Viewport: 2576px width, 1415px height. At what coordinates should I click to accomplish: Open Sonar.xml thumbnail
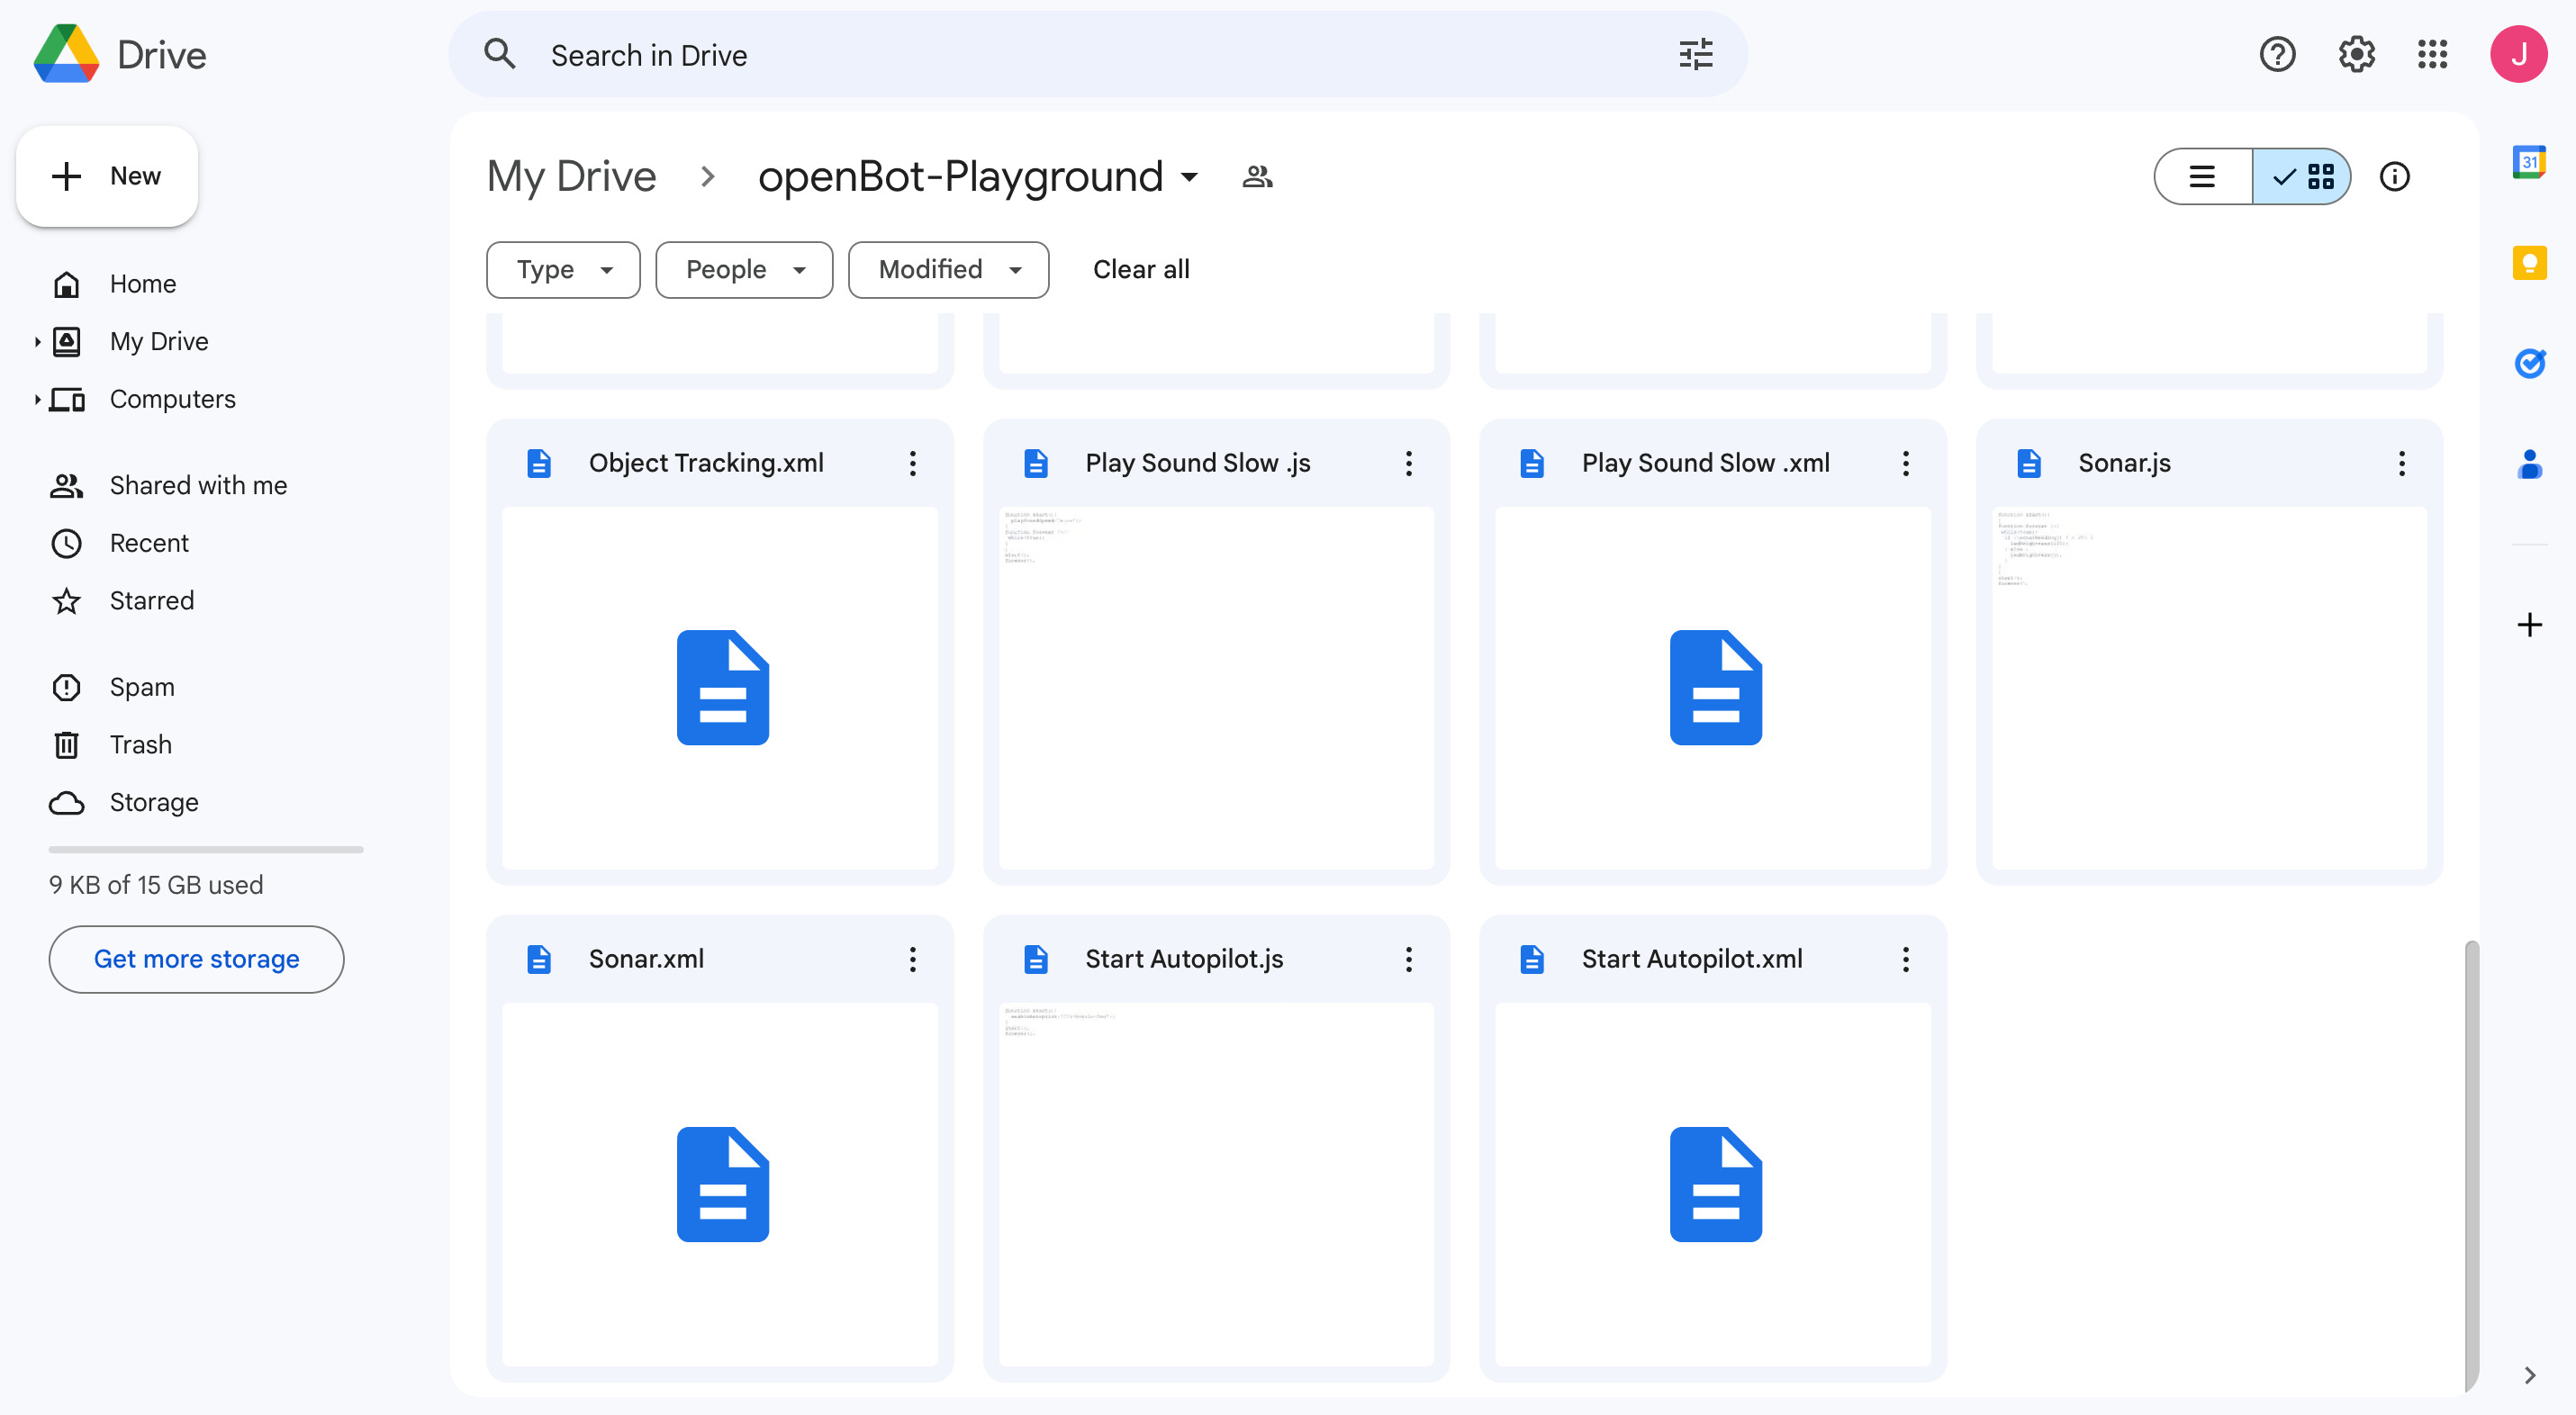[x=720, y=1185]
